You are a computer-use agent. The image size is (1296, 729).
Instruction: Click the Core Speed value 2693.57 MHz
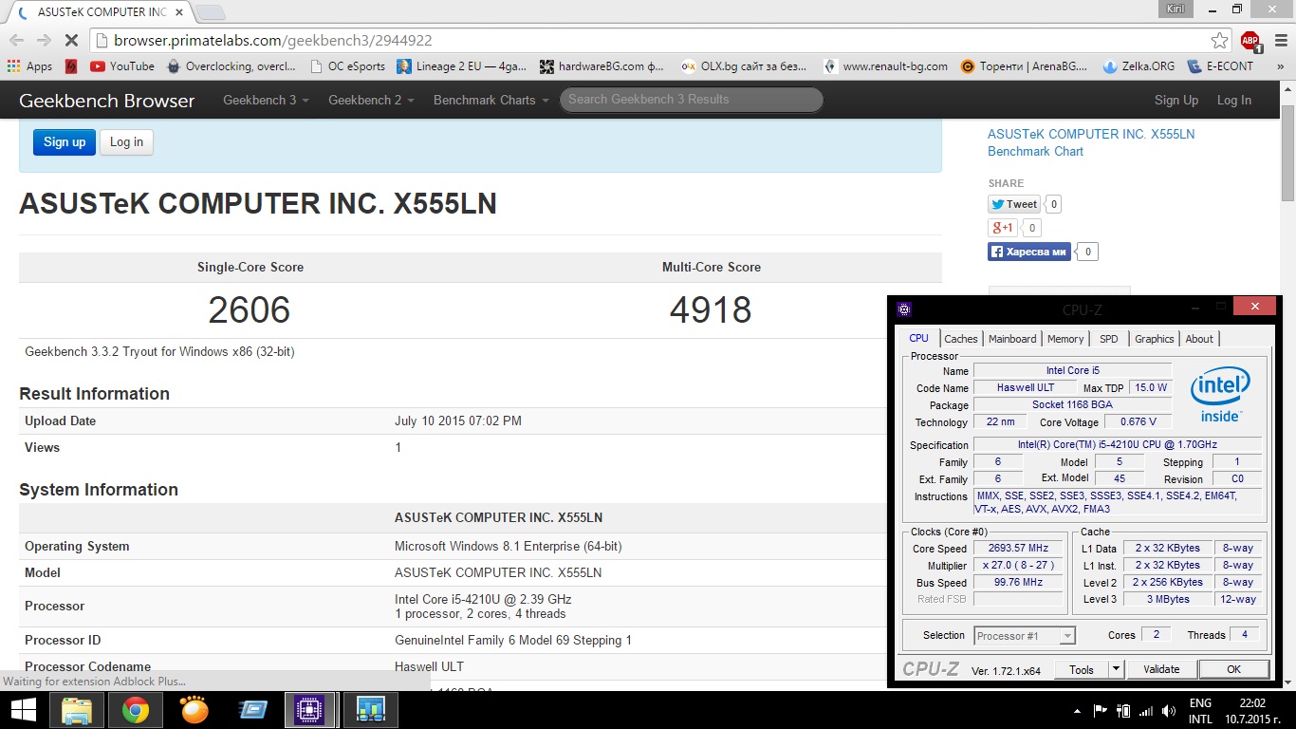coord(1019,549)
